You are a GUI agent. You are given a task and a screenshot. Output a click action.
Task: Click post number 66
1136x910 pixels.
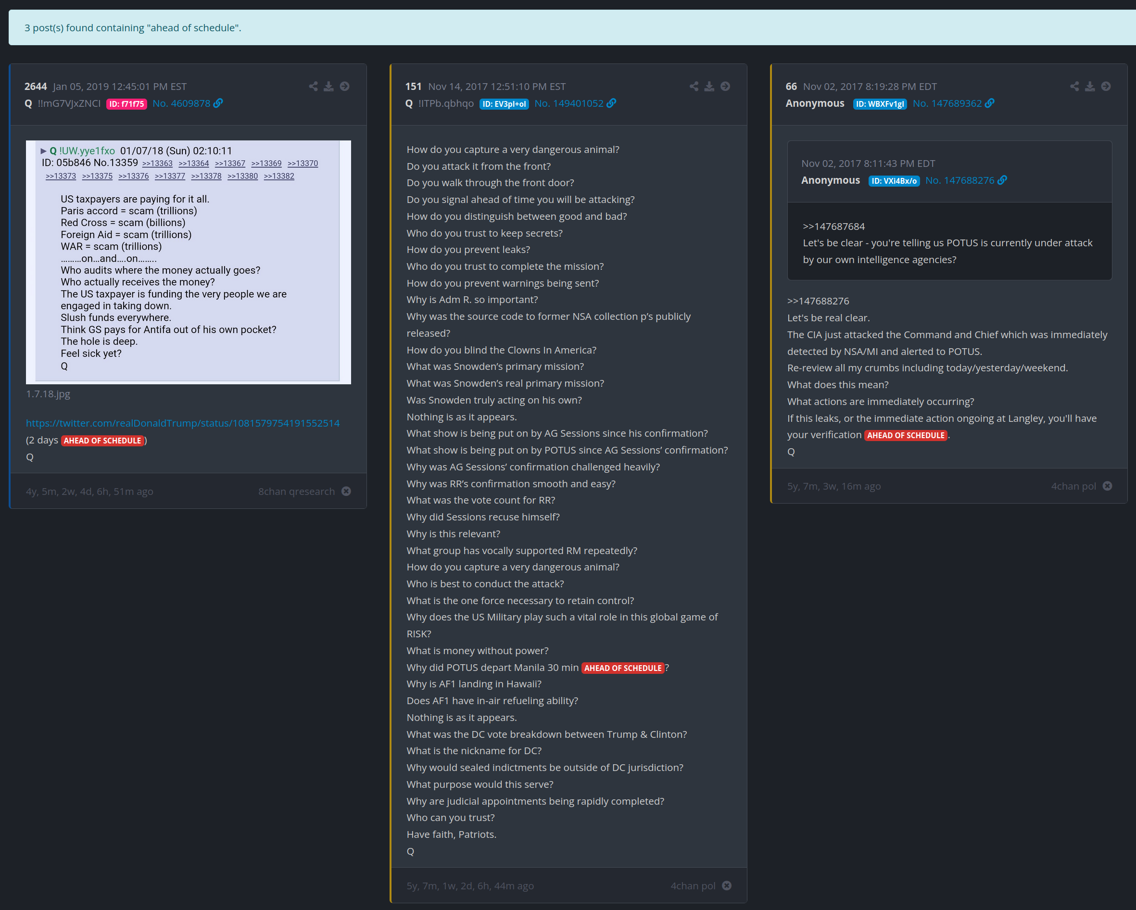791,87
